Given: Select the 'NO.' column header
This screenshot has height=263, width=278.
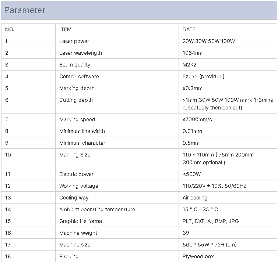Looking at the screenshot, I should tap(10, 29).
